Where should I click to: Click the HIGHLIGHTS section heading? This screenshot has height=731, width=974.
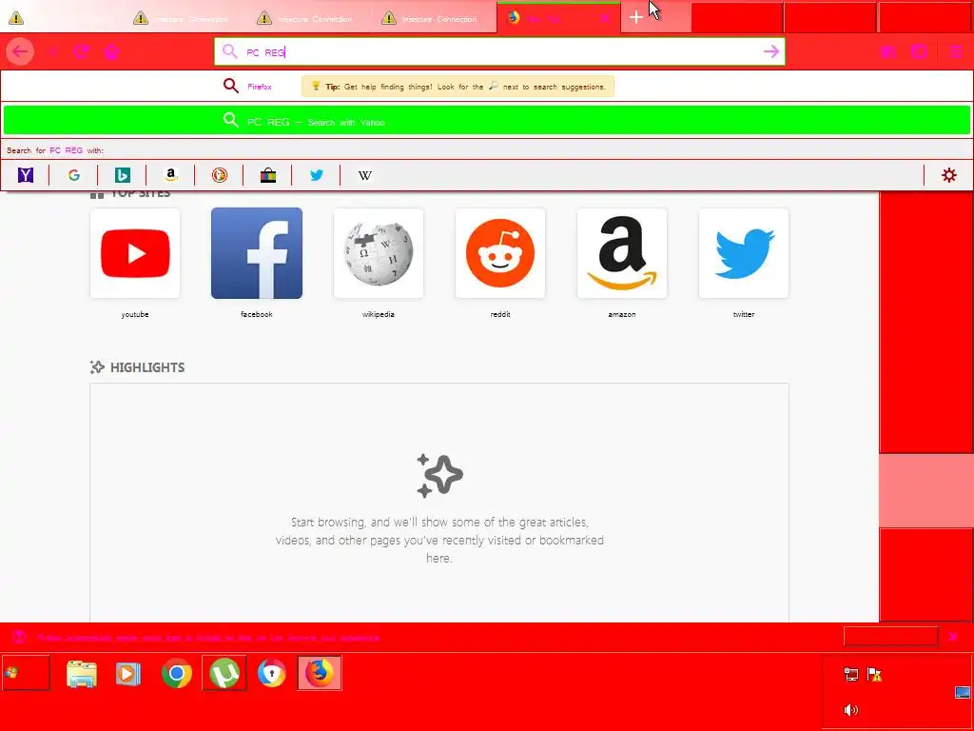tap(147, 367)
